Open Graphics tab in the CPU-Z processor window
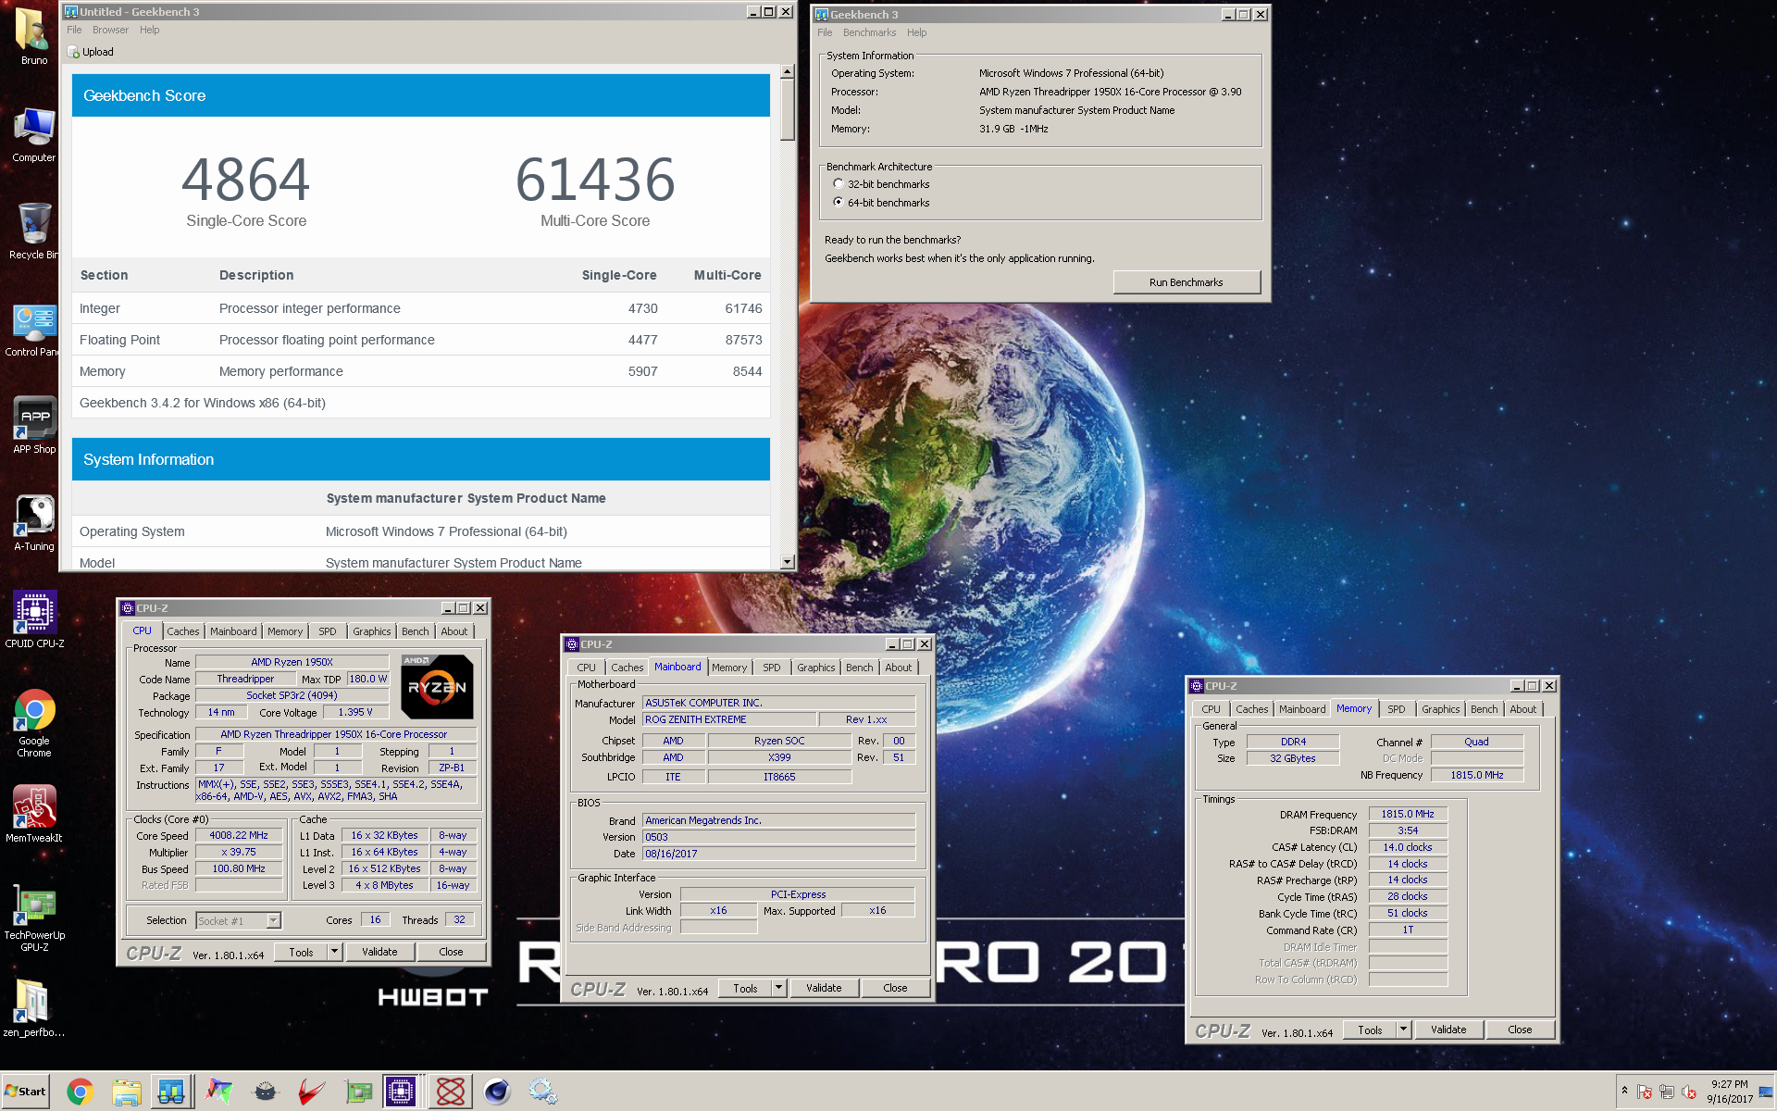 coord(372,631)
